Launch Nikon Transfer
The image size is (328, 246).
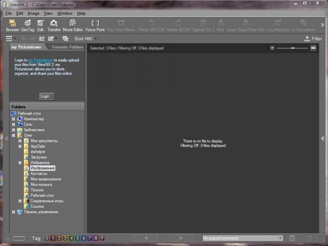click(x=54, y=25)
